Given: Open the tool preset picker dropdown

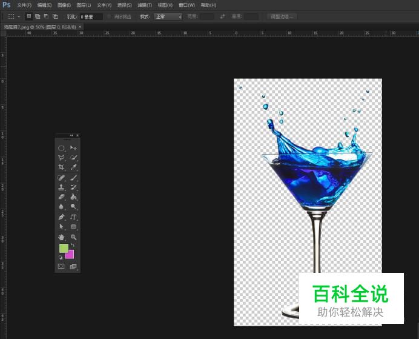Looking at the screenshot, I should [14, 16].
